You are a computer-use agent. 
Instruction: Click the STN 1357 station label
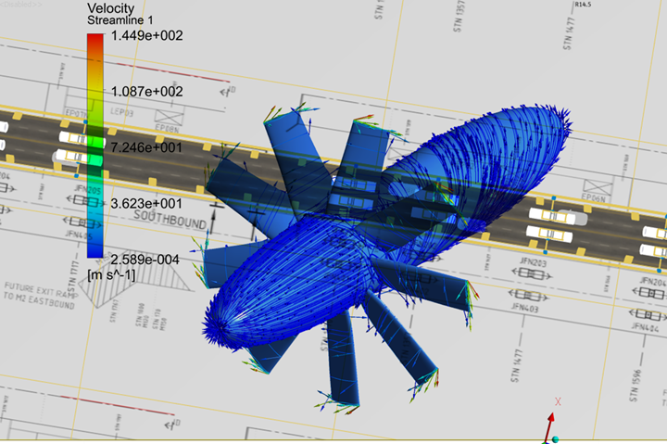pyautogui.click(x=459, y=16)
